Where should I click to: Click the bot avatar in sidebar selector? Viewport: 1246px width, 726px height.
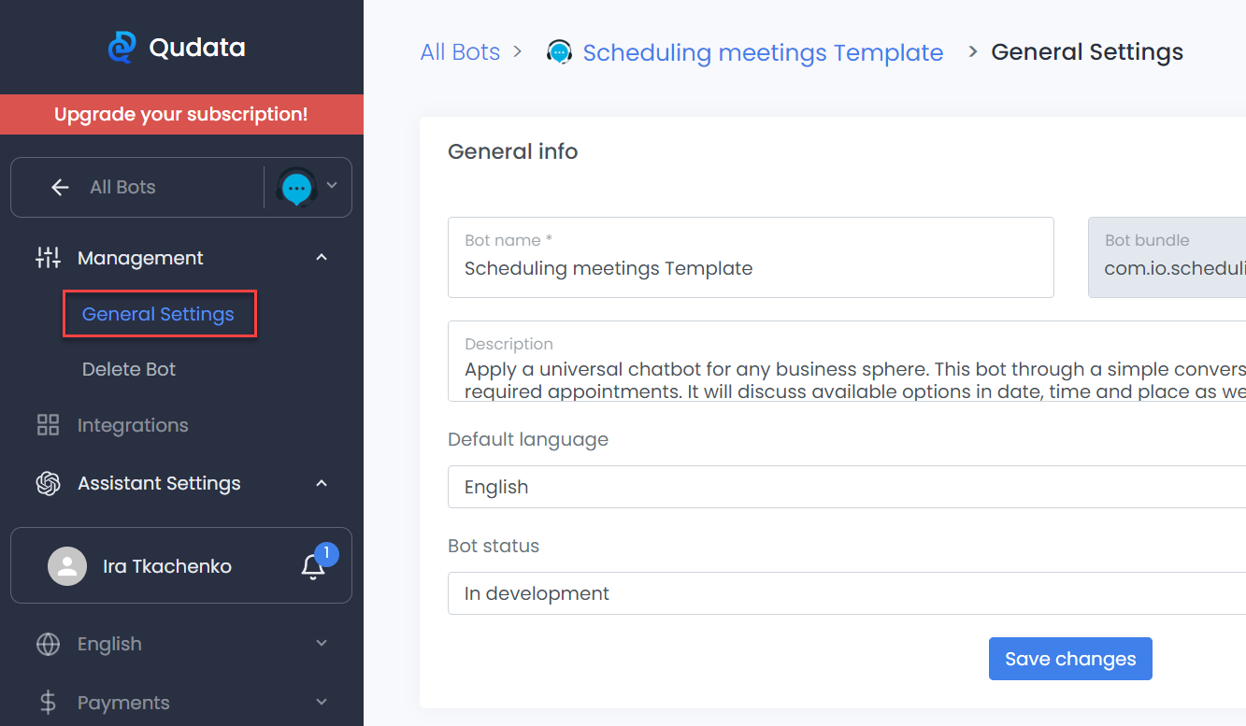point(297,188)
